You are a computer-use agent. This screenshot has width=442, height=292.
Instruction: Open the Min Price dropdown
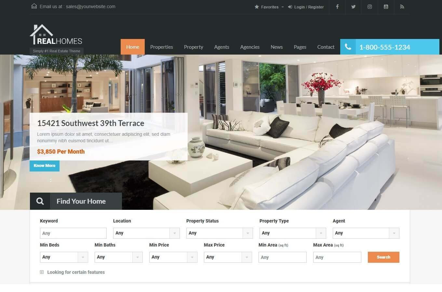(x=173, y=257)
